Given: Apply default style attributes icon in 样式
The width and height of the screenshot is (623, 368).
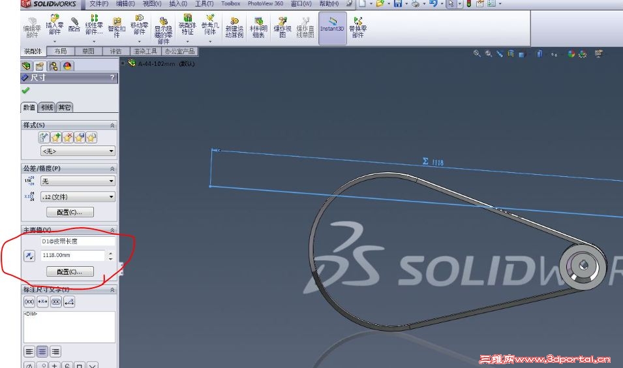Looking at the screenshot, I should pyautogui.click(x=44, y=138).
